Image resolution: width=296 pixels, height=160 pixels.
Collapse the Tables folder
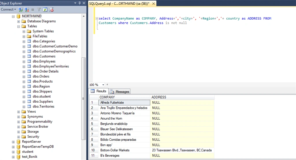[18, 26]
